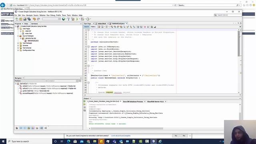Screen dimensions: 256x144
Task: Switch editor to Source view
Action: tap(86, 27)
